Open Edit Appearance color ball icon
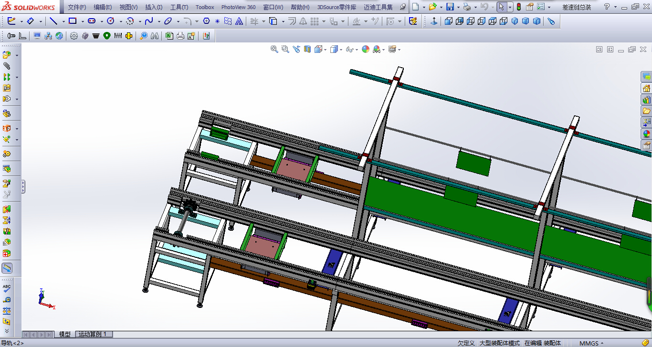652x347 pixels. coord(366,49)
